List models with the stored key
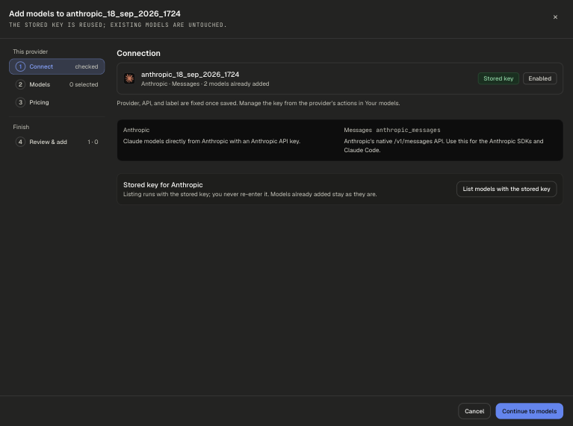The image size is (573, 426). pyautogui.click(x=506, y=189)
